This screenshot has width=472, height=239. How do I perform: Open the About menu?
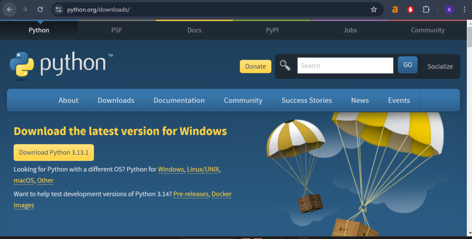click(68, 101)
